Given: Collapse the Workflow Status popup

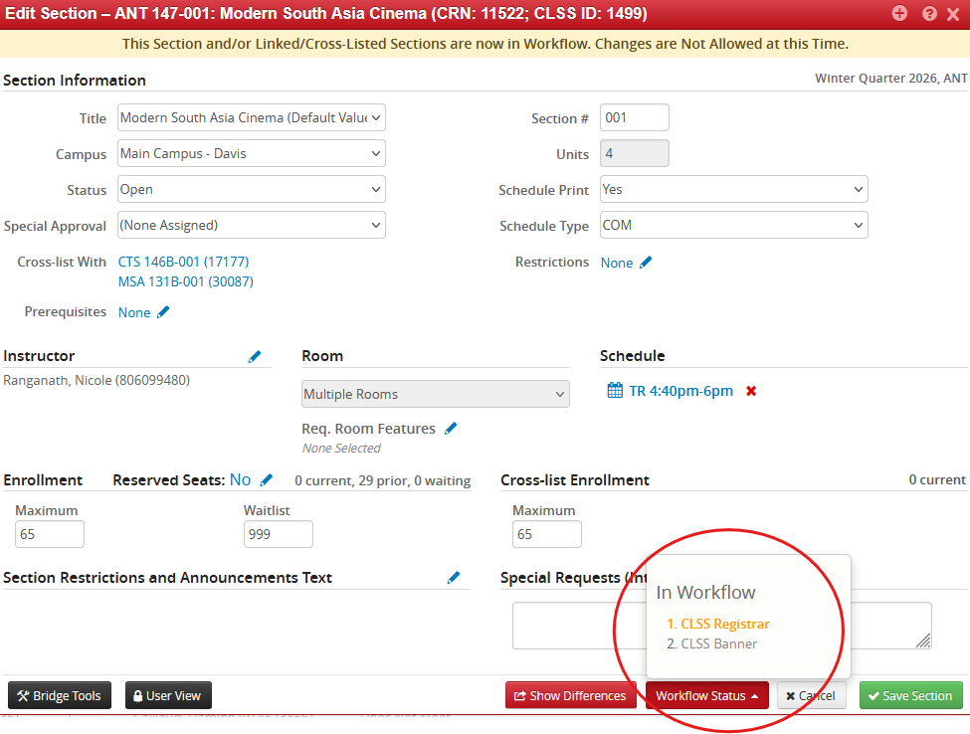Looking at the screenshot, I should [x=706, y=695].
